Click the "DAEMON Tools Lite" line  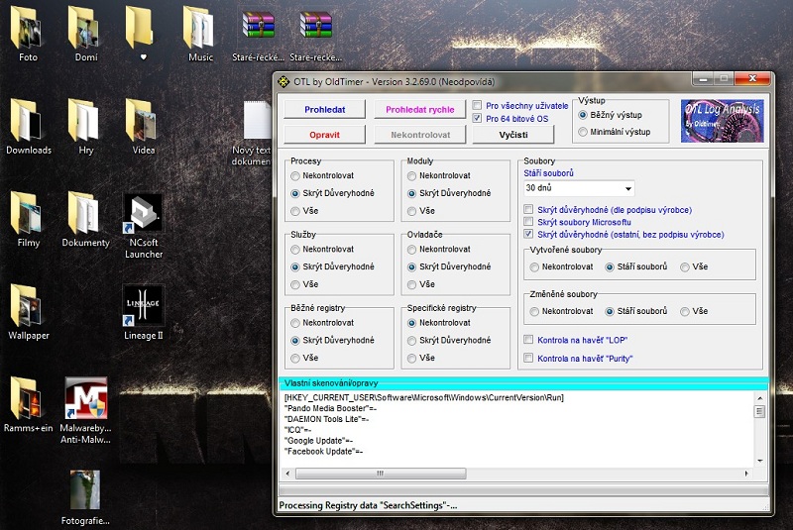click(x=326, y=419)
